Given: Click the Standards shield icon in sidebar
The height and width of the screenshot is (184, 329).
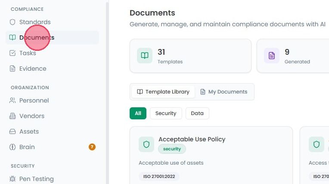Looking at the screenshot, I should click(12, 22).
